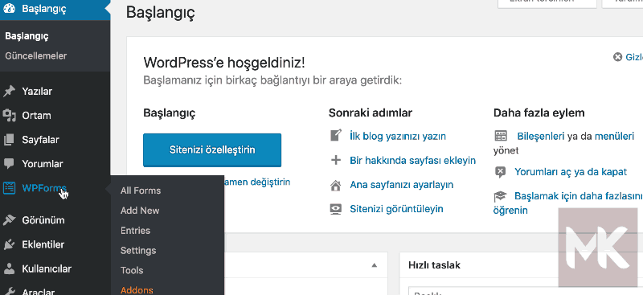Viewport: 643px width, 295px height.
Task: Click the Yorumlar speech bubble icon
Action: pyautogui.click(x=9, y=164)
